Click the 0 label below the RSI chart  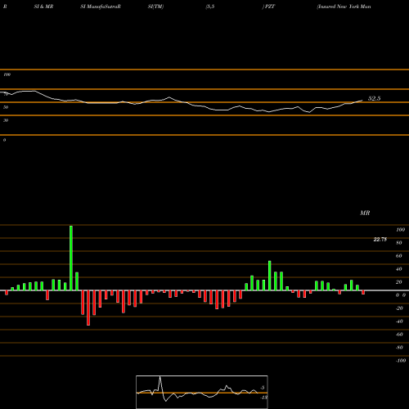(4, 140)
